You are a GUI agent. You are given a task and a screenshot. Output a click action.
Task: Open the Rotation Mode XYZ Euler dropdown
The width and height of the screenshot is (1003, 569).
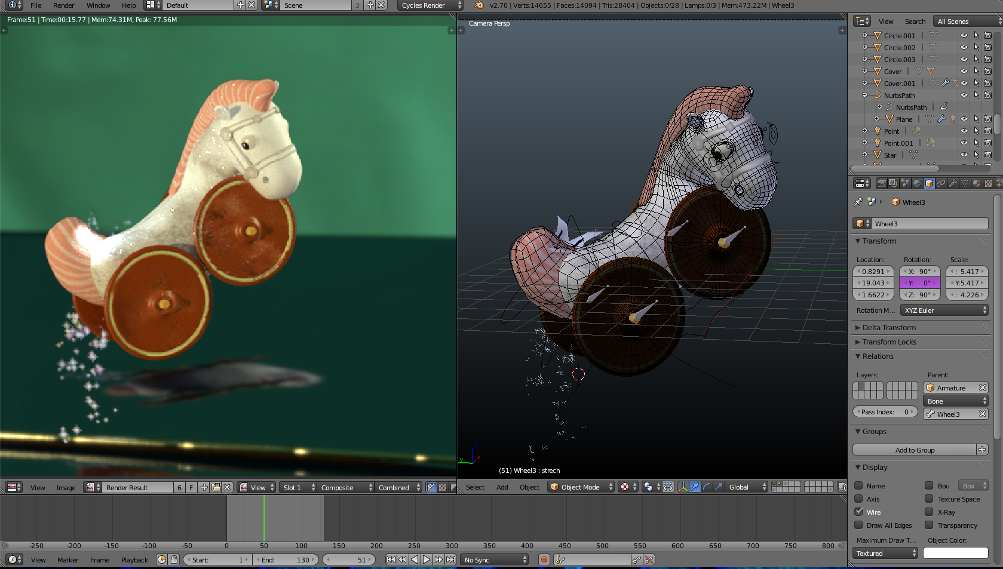[944, 310]
